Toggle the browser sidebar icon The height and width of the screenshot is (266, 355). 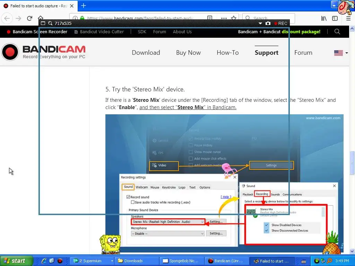pyautogui.click(x=335, y=18)
